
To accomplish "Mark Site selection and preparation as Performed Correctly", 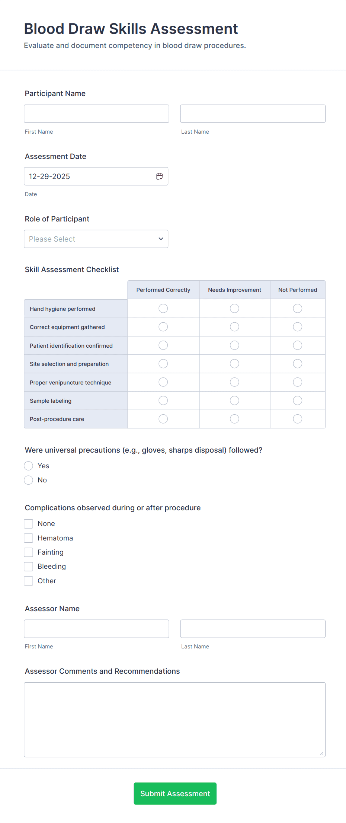I will pyautogui.click(x=163, y=363).
